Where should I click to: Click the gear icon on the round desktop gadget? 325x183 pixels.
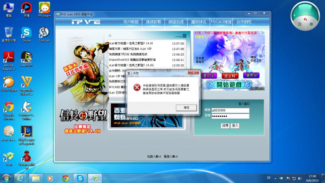pos(311,24)
